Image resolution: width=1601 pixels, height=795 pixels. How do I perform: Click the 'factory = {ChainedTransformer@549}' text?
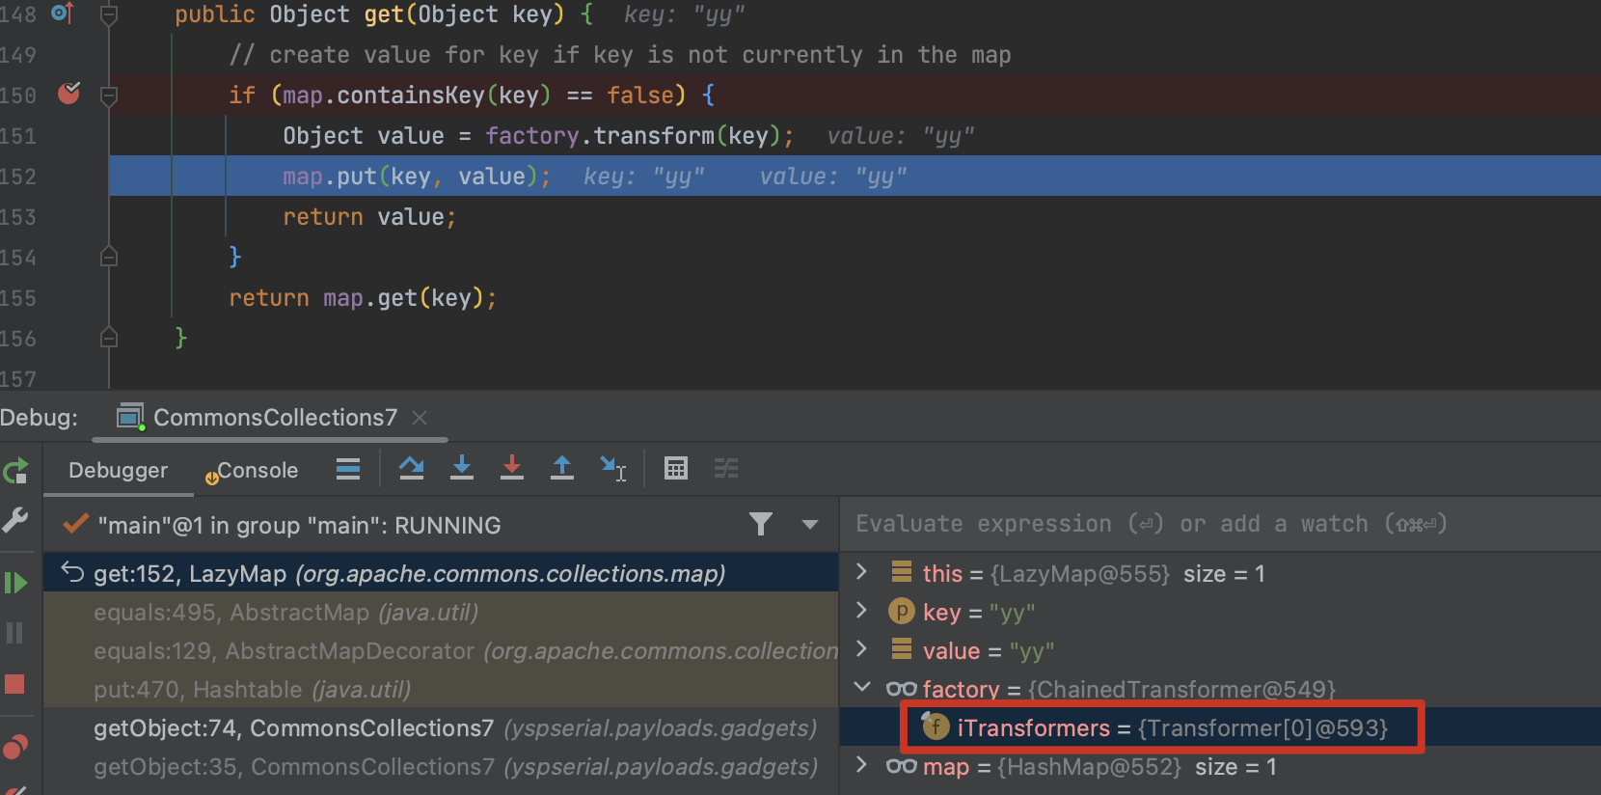[1128, 689]
